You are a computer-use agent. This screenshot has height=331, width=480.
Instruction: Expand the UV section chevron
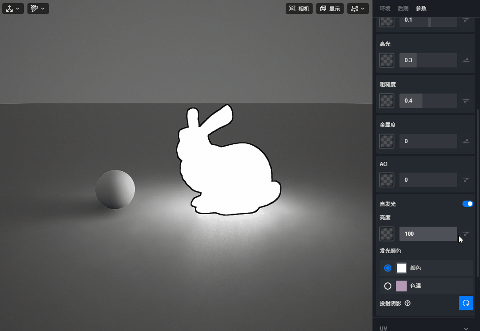pyautogui.click(x=466, y=329)
